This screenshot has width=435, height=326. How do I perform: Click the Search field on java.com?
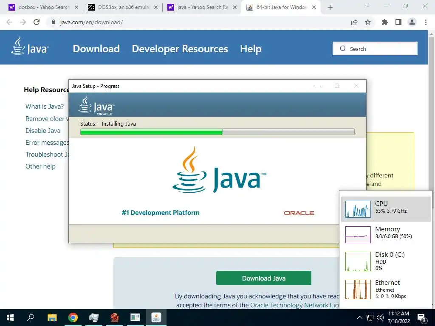tap(375, 48)
